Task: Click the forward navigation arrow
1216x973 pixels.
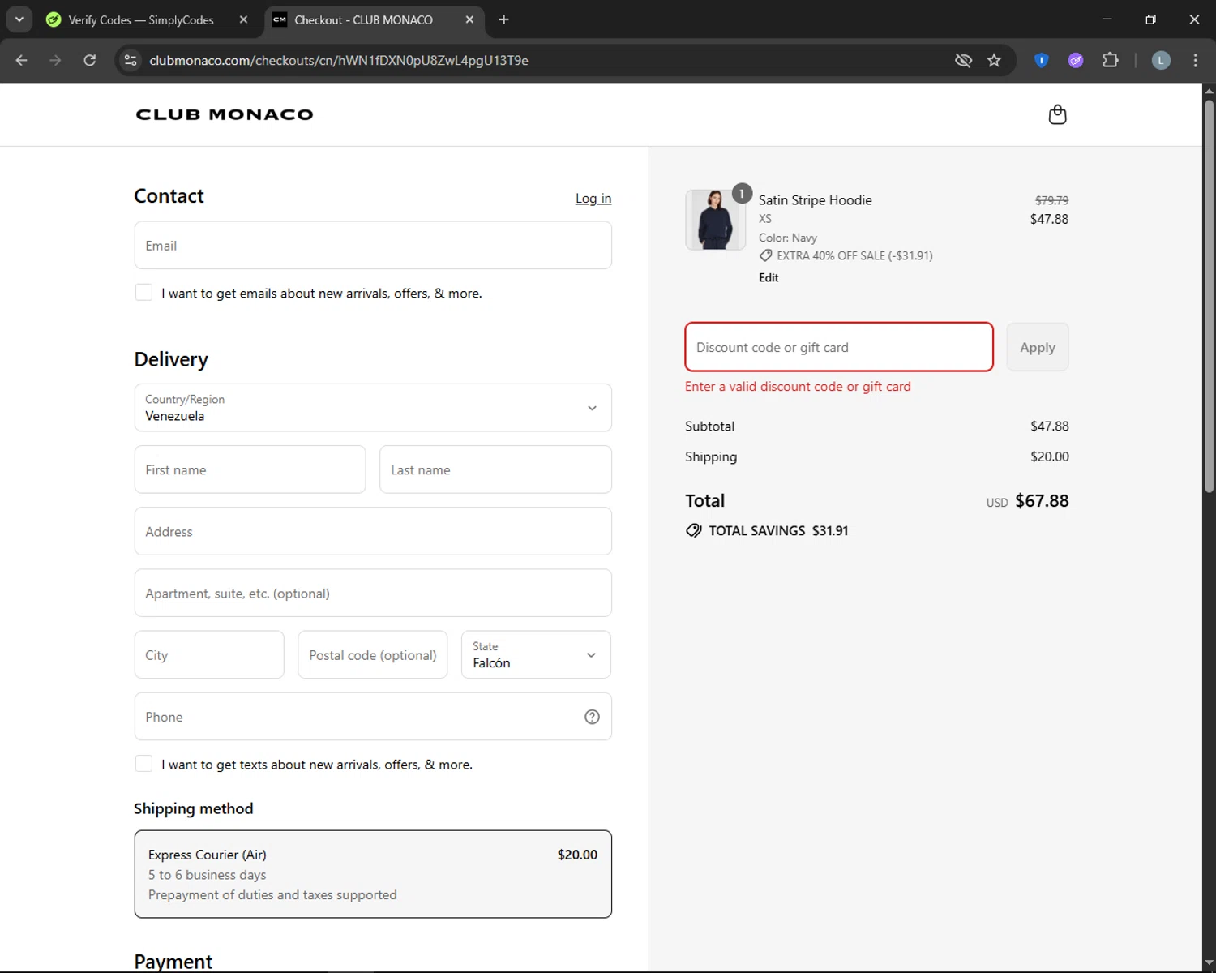Action: coord(55,60)
